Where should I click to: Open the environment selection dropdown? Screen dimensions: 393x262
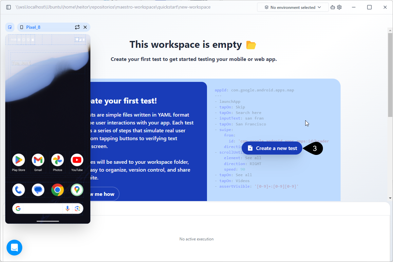tap(292, 7)
